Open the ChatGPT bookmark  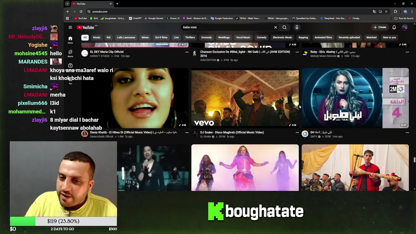pyautogui.click(x=135, y=18)
